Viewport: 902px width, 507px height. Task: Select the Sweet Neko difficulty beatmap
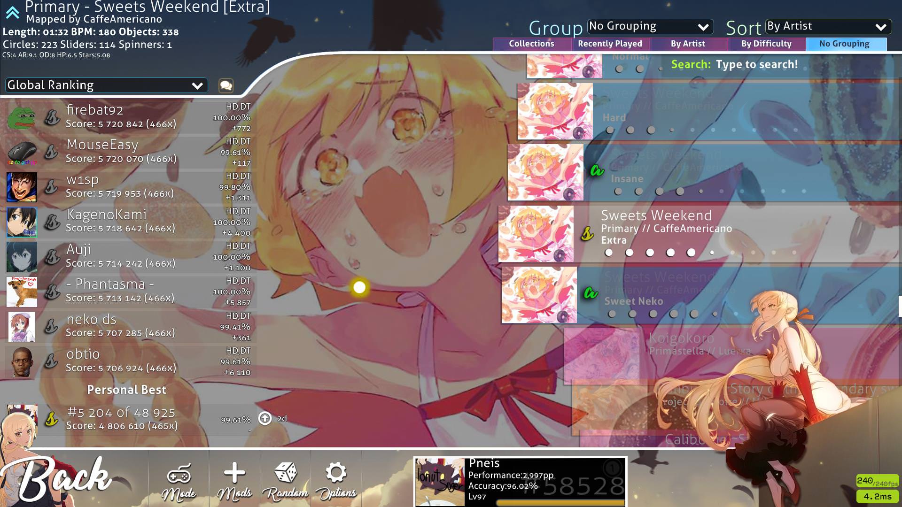[x=702, y=295]
